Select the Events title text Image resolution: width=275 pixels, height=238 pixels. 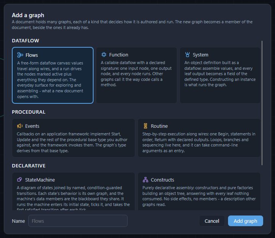[32, 126]
